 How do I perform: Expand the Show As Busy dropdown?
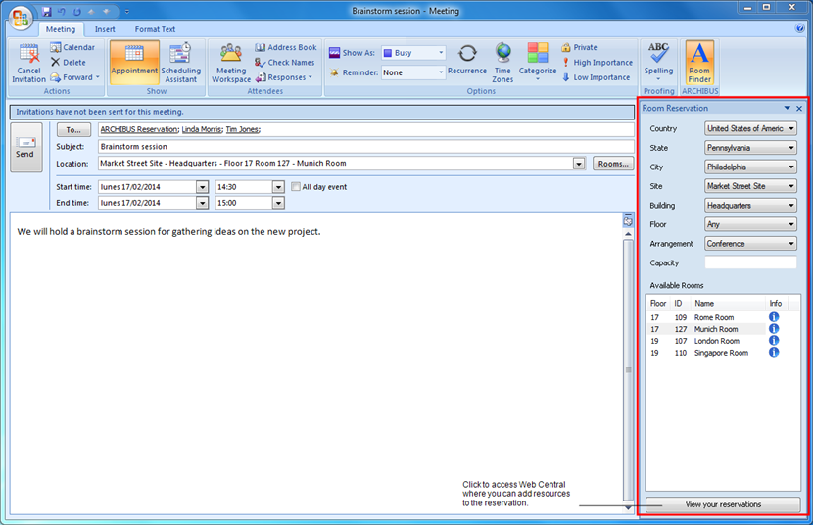coord(440,53)
